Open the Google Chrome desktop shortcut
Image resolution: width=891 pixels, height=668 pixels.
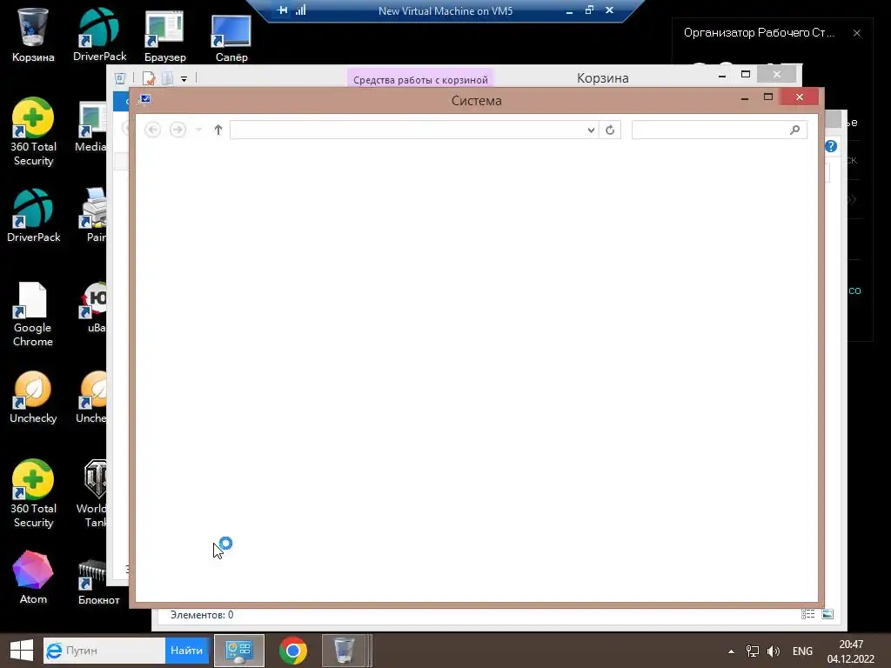(33, 314)
